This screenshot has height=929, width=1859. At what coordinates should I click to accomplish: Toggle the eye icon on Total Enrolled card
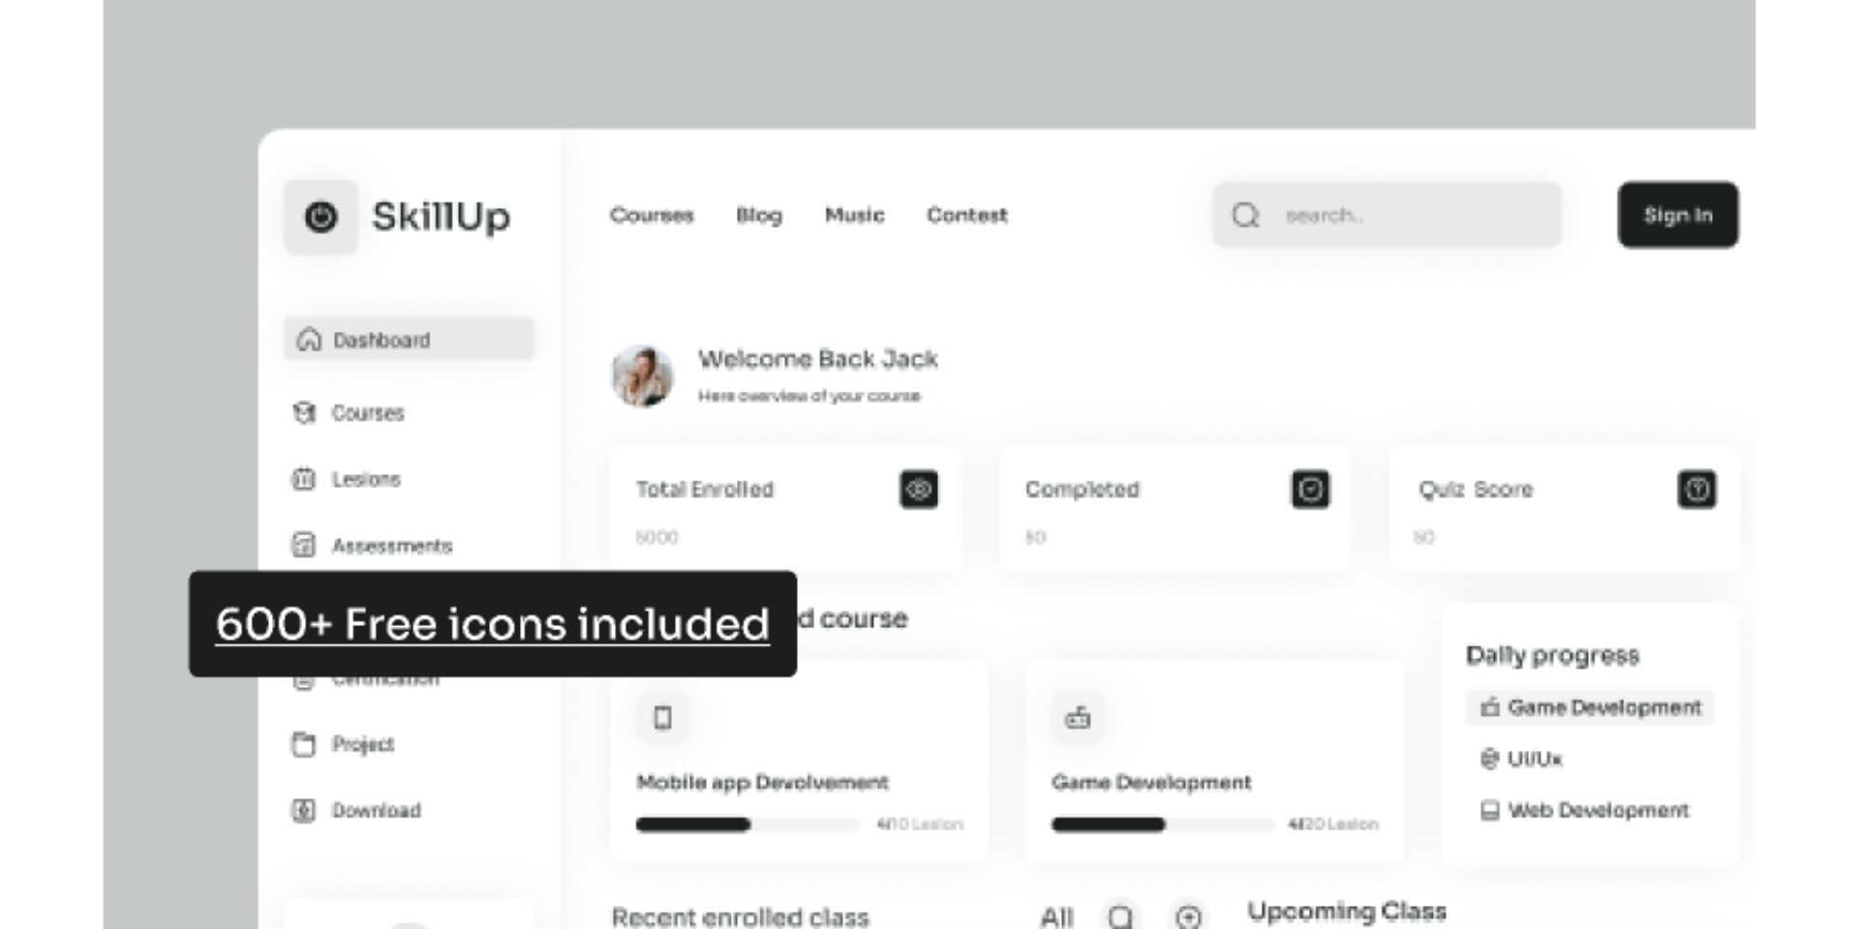(919, 490)
